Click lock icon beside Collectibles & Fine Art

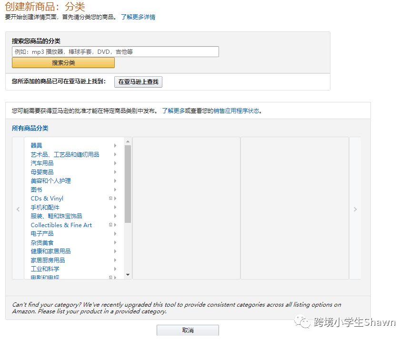tap(110, 225)
